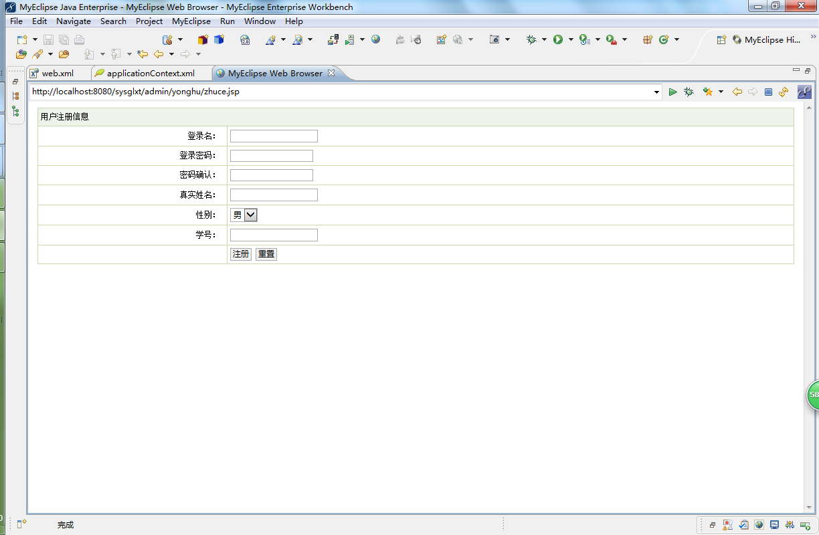Switch to the MyEclipse Hi... perspective
The width and height of the screenshot is (819, 535).
(x=767, y=40)
